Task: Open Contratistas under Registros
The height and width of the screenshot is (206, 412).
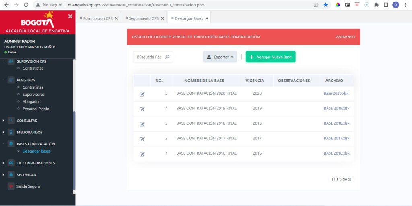Action: coord(33,87)
